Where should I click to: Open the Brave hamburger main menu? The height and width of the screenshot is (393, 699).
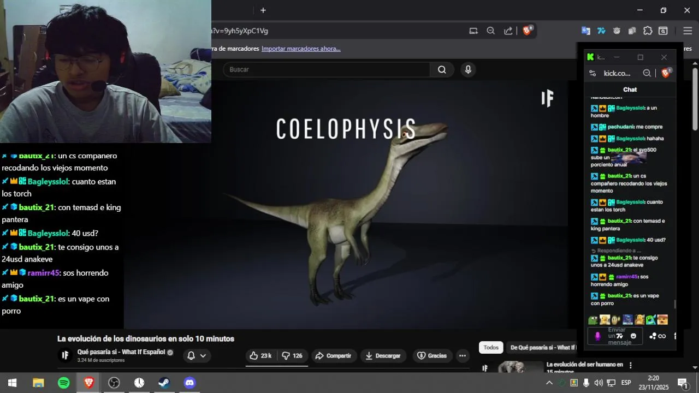point(687,31)
